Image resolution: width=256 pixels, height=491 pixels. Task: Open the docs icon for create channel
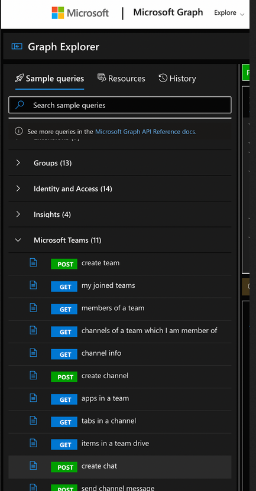coord(33,375)
